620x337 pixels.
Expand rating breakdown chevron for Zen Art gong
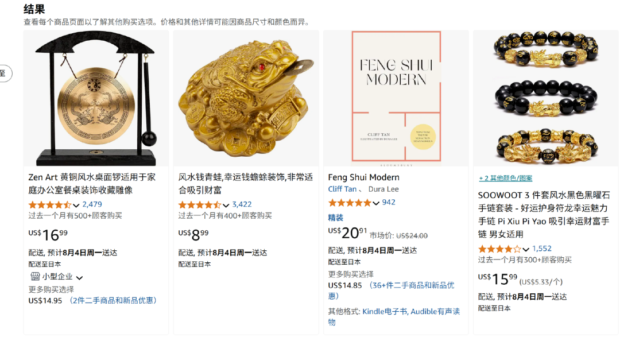click(76, 206)
